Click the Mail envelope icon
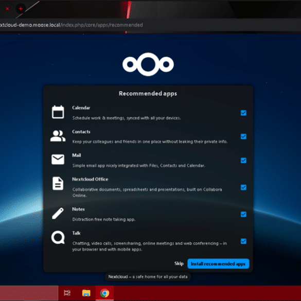The width and height of the screenshot is (301, 301). (x=58, y=160)
